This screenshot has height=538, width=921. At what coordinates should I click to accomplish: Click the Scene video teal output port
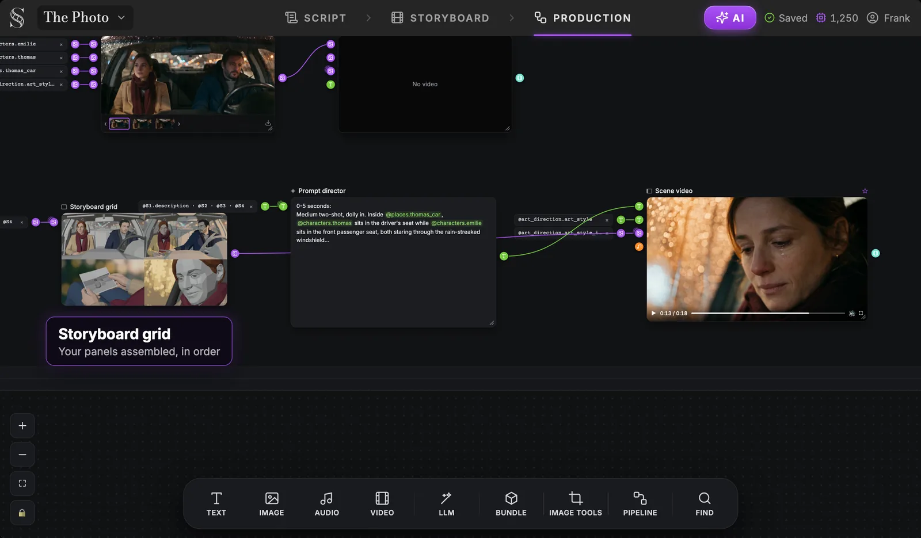click(x=876, y=253)
